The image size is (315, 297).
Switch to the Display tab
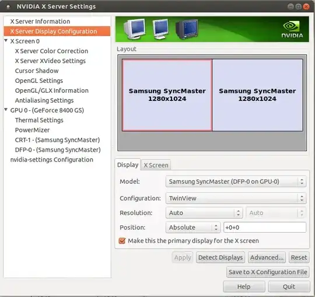(128, 165)
